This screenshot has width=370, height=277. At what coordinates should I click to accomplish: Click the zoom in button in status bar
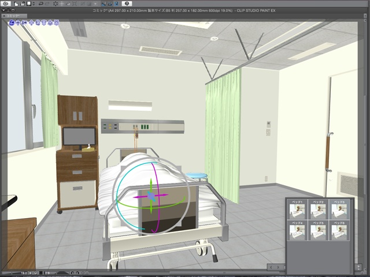tap(35, 273)
